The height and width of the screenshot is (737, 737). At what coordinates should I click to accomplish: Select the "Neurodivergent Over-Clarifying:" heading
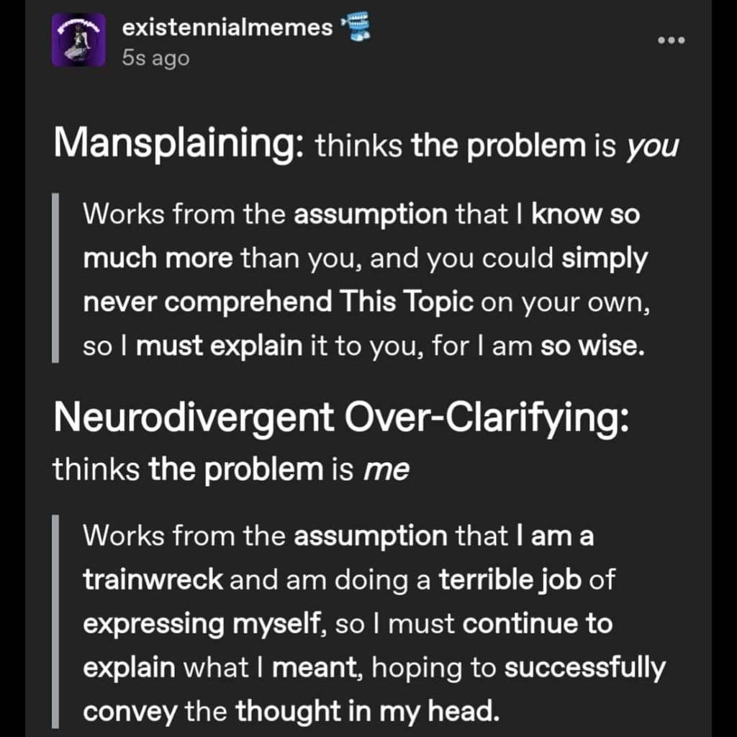(x=341, y=416)
